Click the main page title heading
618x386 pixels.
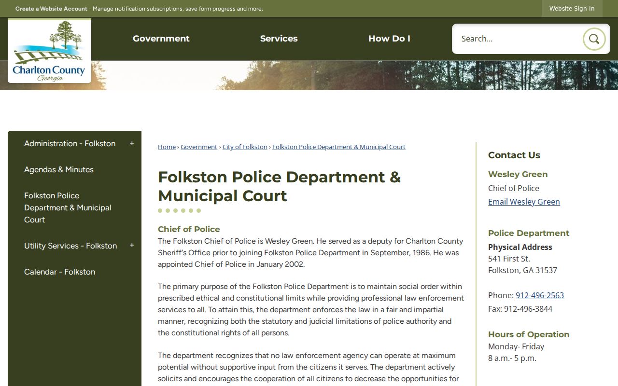pyautogui.click(x=279, y=186)
